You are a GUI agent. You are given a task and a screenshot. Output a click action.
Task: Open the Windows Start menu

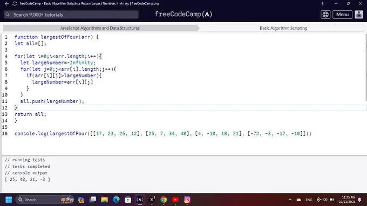(x=9, y=200)
